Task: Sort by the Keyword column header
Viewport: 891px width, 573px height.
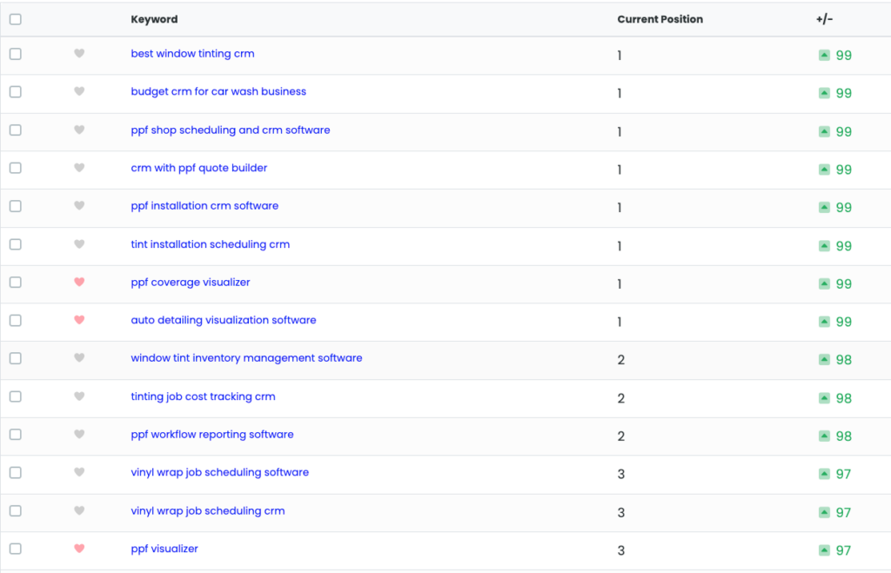Action: (x=154, y=19)
